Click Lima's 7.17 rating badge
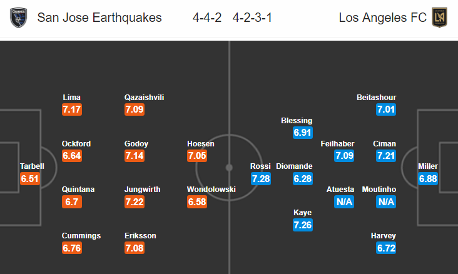This screenshot has height=274, width=458. coord(72,109)
